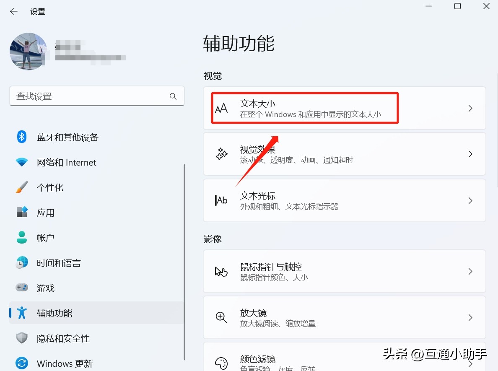Expand the 放大镜 row chevron

pos(470,317)
